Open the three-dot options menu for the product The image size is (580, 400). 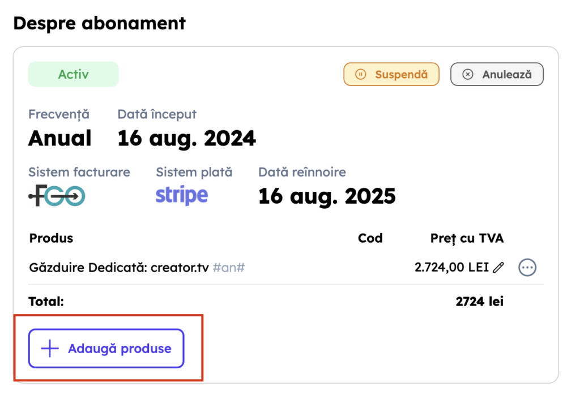coord(527,268)
